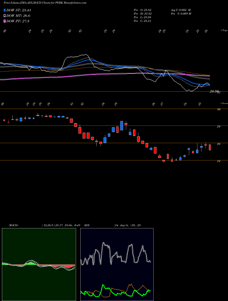Click the blue DOW ST legend swatch
The image size is (228, 301).
tap(5, 10)
